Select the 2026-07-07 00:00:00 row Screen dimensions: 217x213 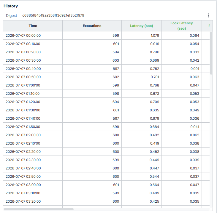106,36
